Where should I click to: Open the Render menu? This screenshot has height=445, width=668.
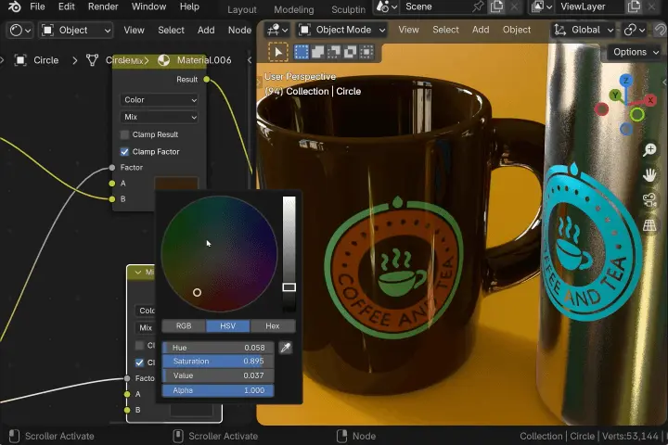(103, 6)
